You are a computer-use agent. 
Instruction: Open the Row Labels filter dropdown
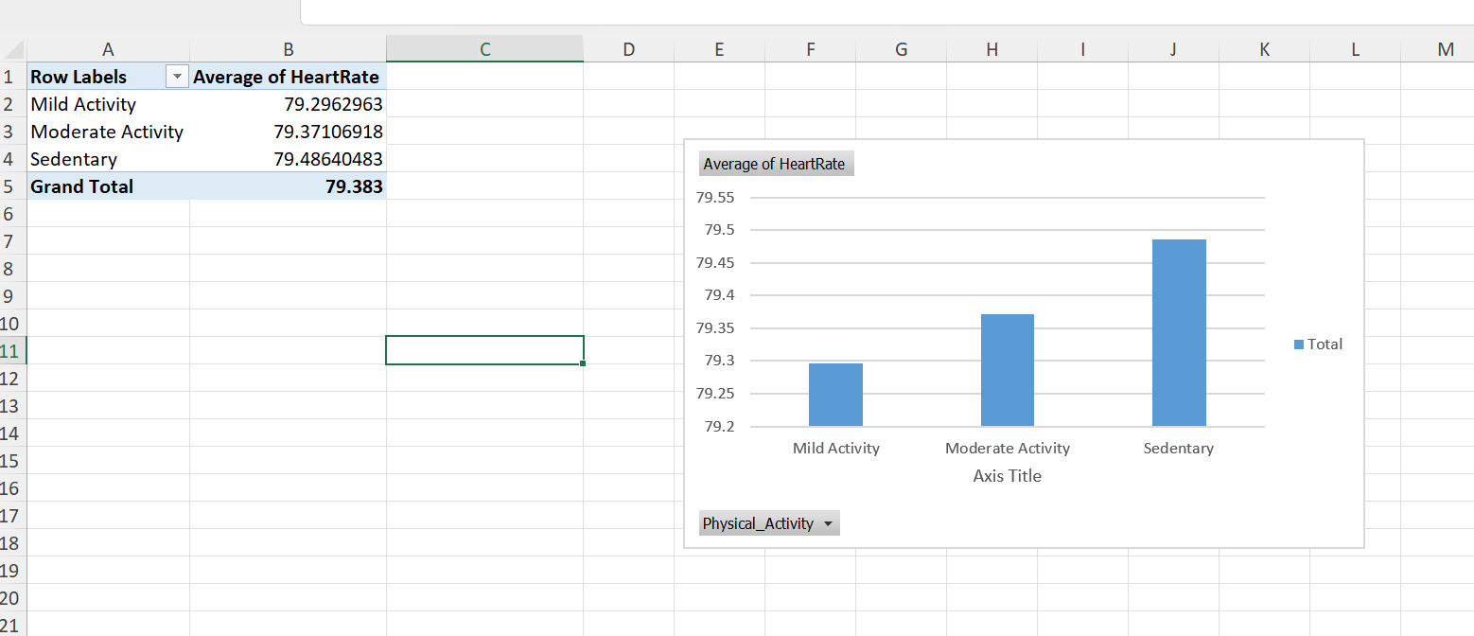coord(177,77)
